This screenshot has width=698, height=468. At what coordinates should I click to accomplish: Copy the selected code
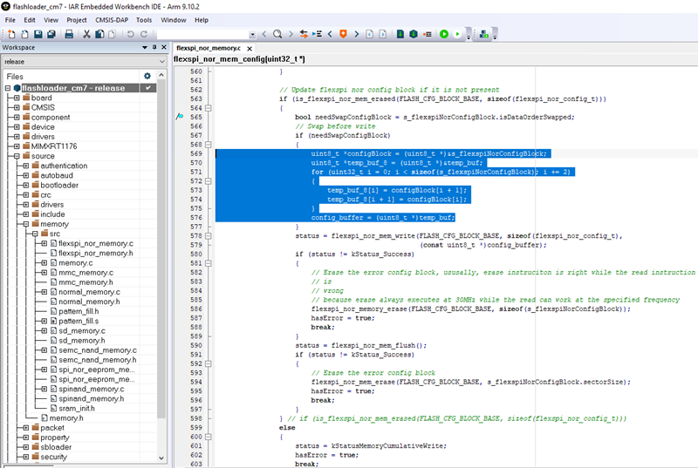tap(99, 34)
